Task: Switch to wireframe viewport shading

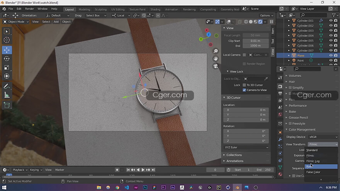Action: point(246,22)
